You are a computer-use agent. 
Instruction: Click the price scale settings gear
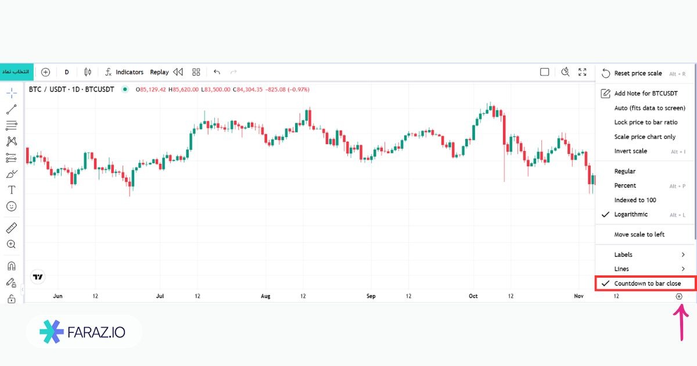pyautogui.click(x=679, y=296)
